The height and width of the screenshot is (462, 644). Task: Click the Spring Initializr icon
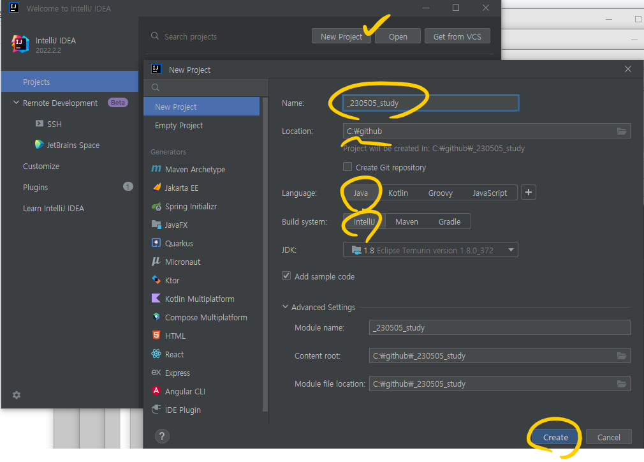point(156,206)
